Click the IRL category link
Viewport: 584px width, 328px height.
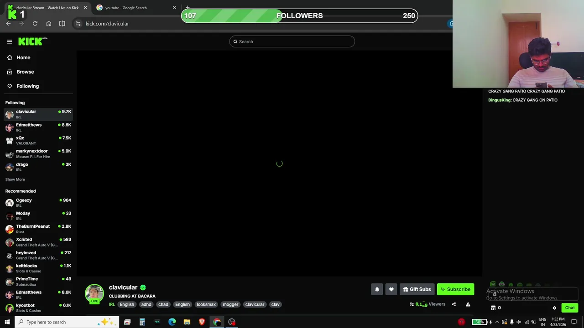click(x=112, y=304)
